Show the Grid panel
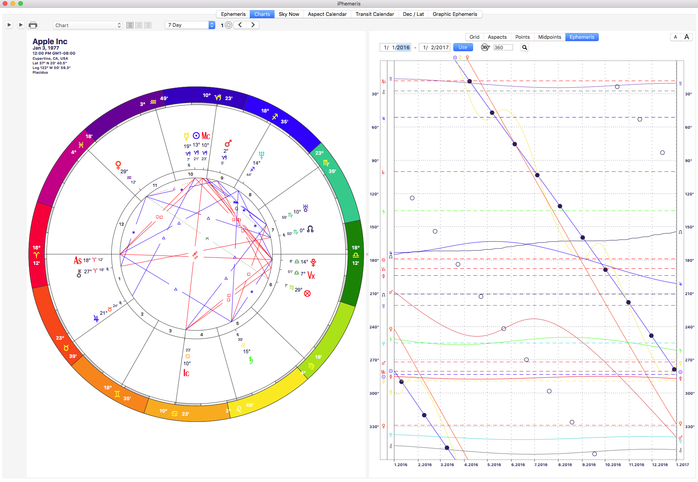Screen dimensions: 698x482 (474, 37)
